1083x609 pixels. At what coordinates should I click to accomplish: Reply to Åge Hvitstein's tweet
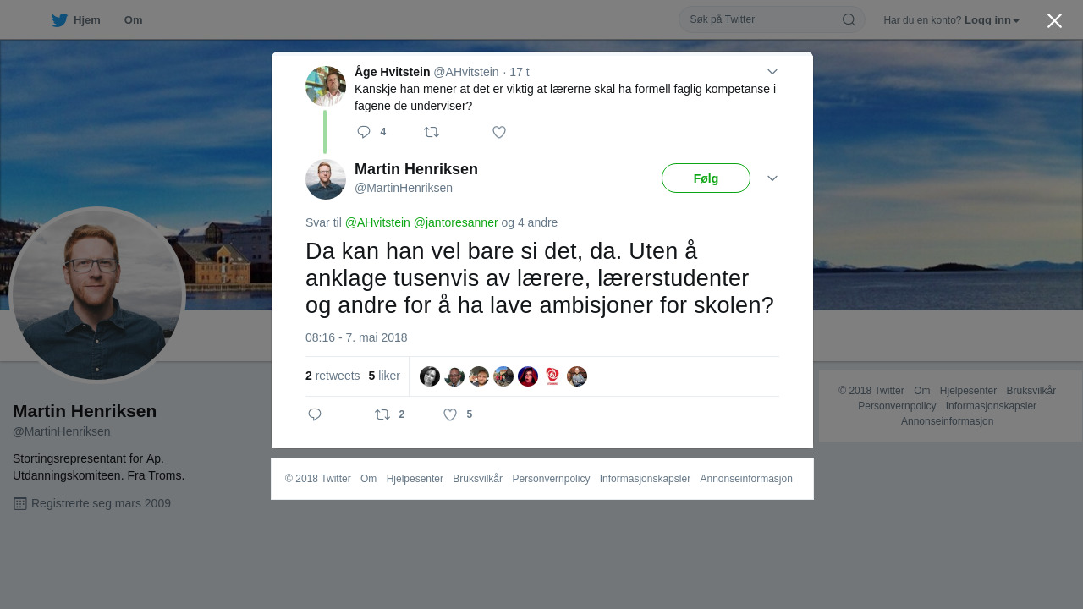(364, 132)
